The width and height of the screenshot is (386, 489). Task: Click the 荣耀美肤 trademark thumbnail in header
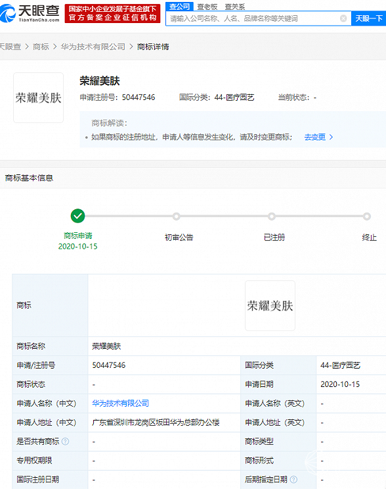pos(38,97)
